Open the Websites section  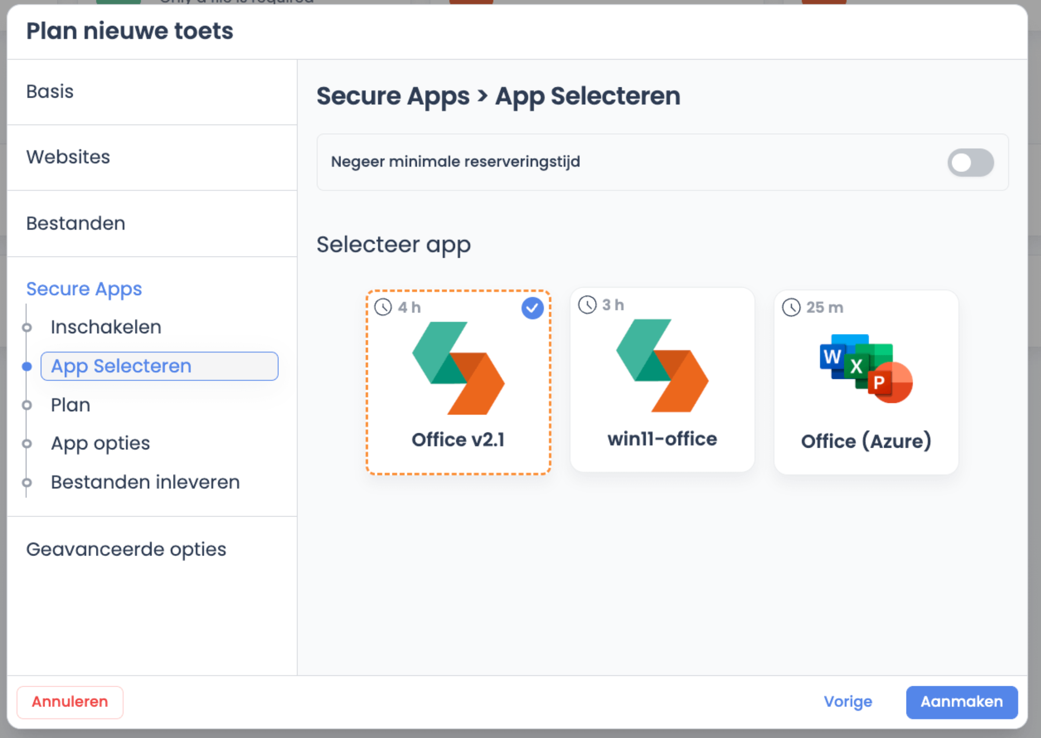tap(68, 157)
